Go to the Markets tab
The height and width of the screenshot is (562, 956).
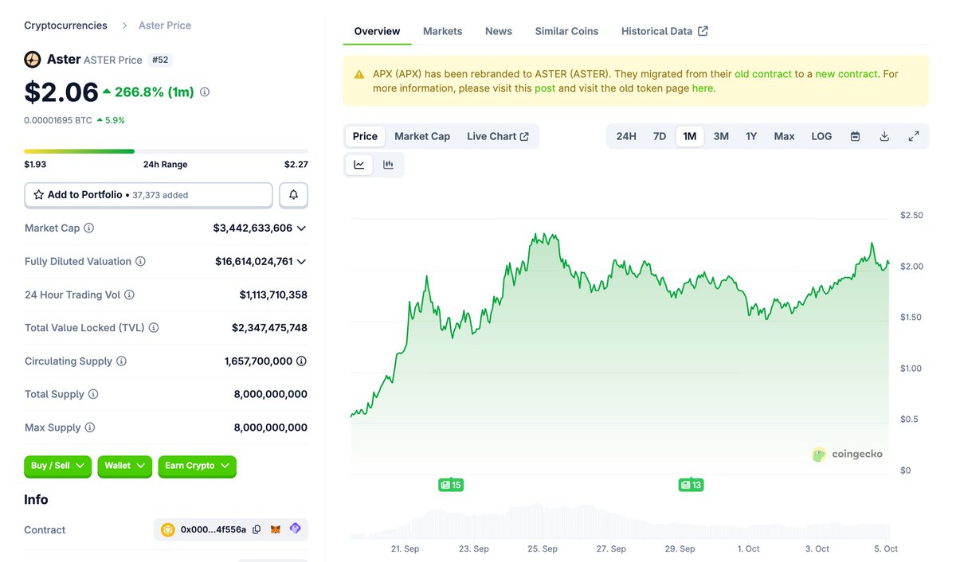(x=442, y=31)
